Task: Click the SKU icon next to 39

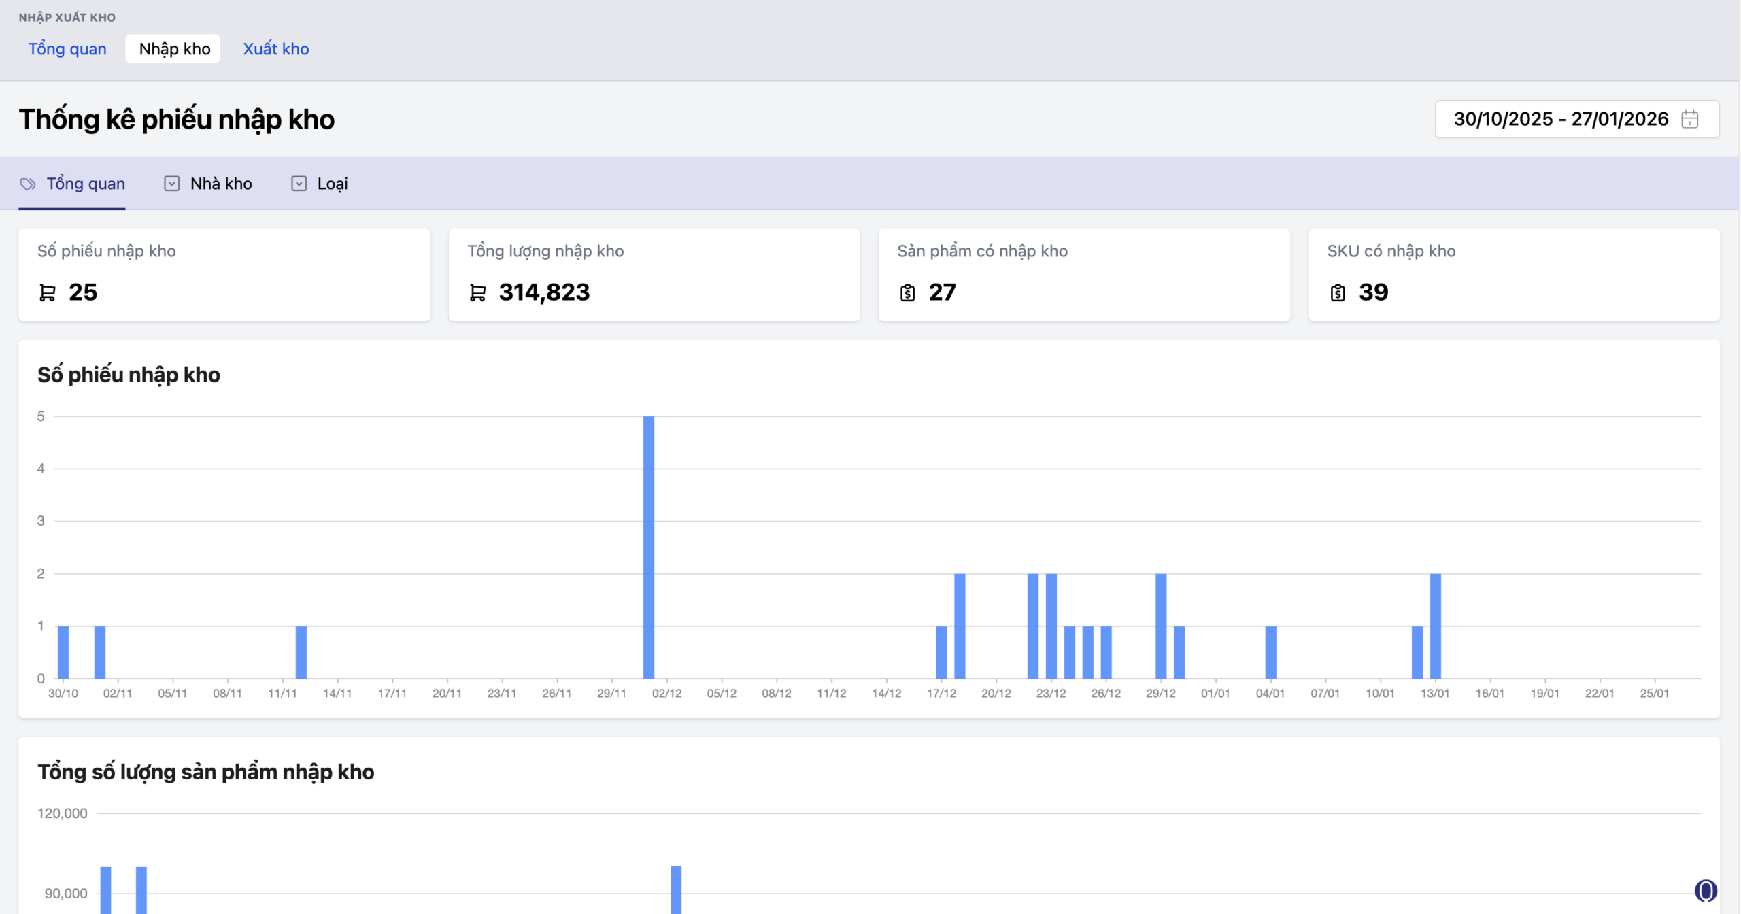Action: (x=1337, y=292)
